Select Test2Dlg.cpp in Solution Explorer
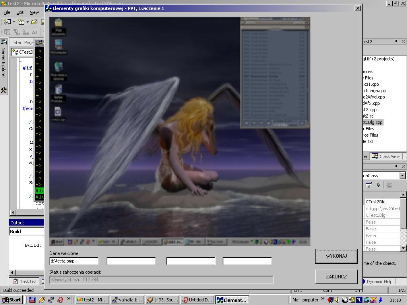This screenshot has height=305, width=407. click(372, 122)
